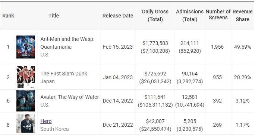Click the Ant-Man Quantumania poster thumbnail
The width and height of the screenshot is (255, 136).
click(x=26, y=47)
